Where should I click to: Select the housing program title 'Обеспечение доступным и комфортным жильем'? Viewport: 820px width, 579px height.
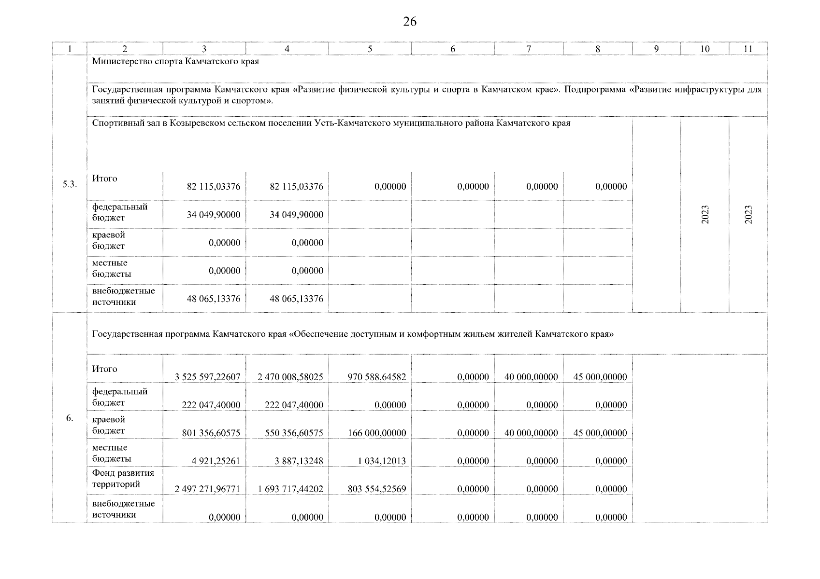pyautogui.click(x=353, y=334)
